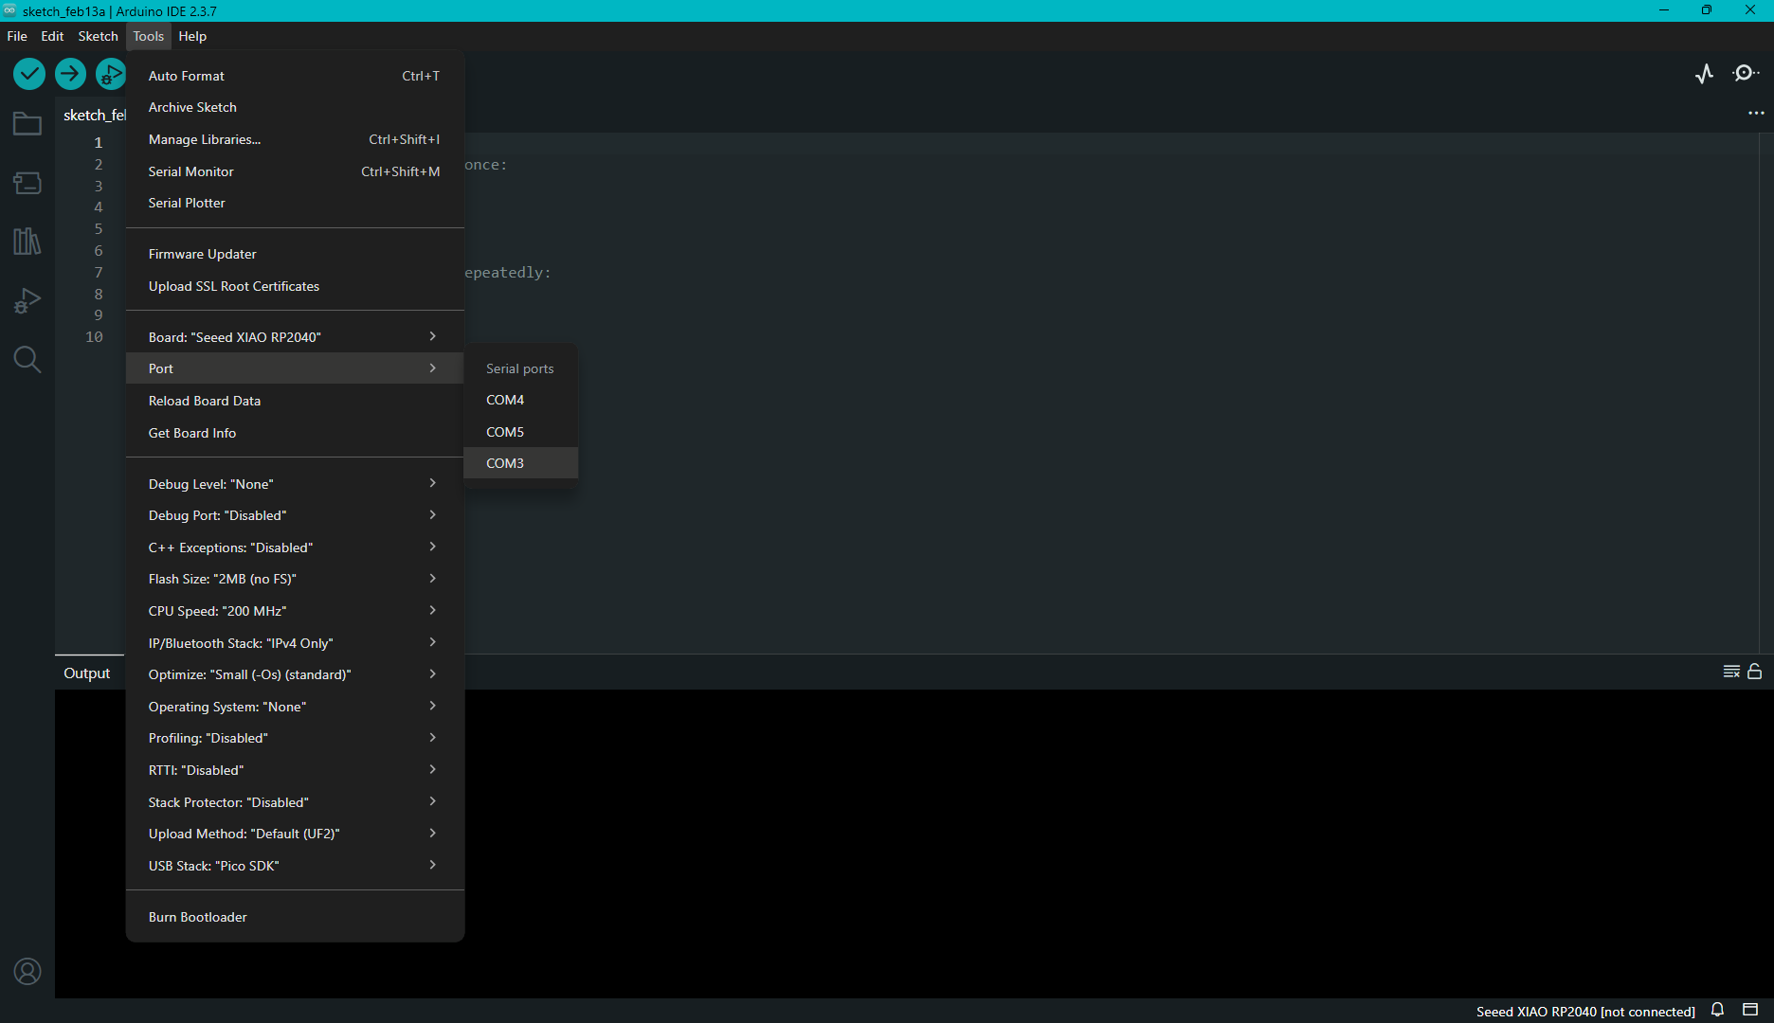The width and height of the screenshot is (1774, 1023).
Task: Select serial port COM3
Action: (x=520, y=463)
